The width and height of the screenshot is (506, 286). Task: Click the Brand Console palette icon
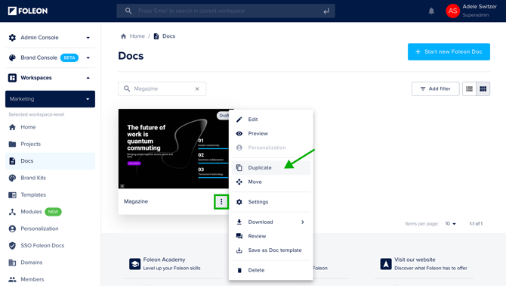(x=12, y=58)
